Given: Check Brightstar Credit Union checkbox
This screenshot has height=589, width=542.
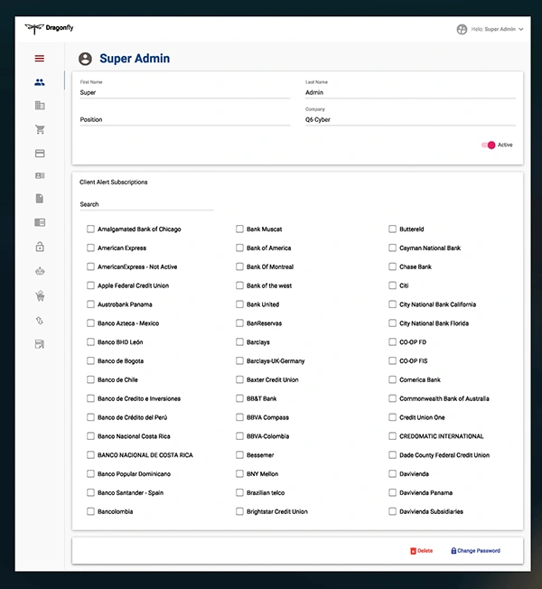Looking at the screenshot, I should click(x=239, y=511).
